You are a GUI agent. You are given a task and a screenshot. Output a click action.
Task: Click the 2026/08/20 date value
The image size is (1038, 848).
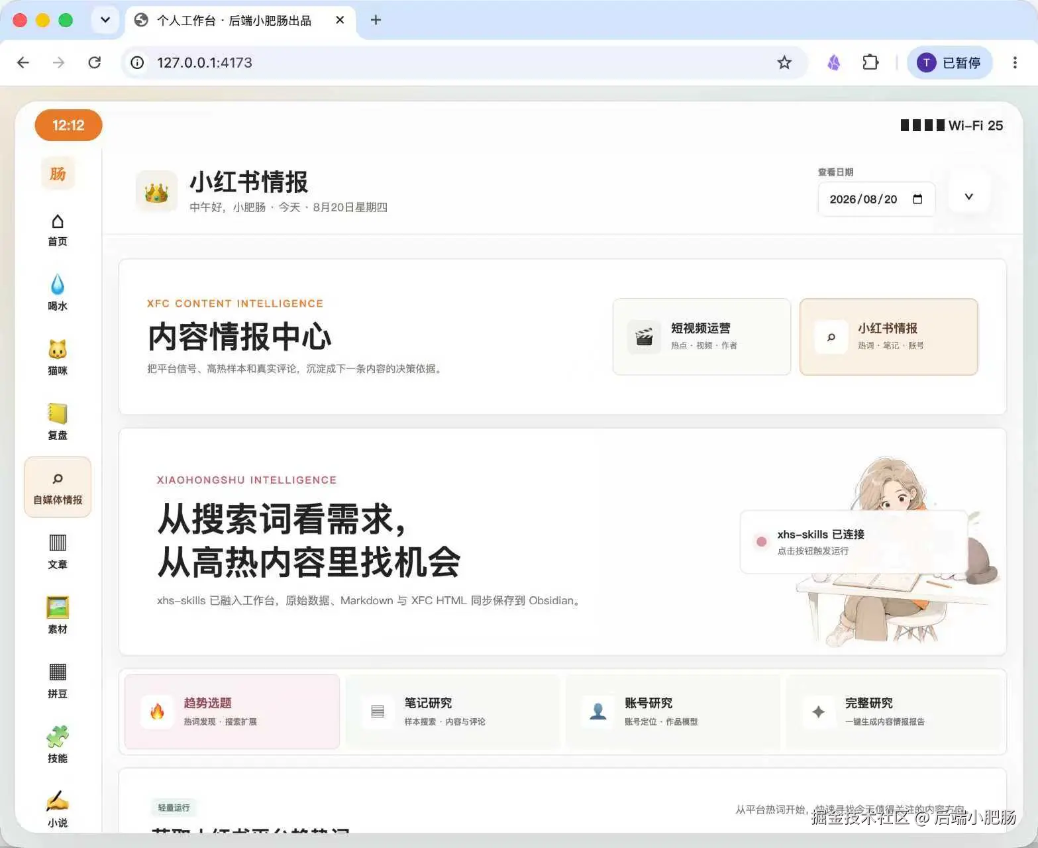pyautogui.click(x=863, y=199)
